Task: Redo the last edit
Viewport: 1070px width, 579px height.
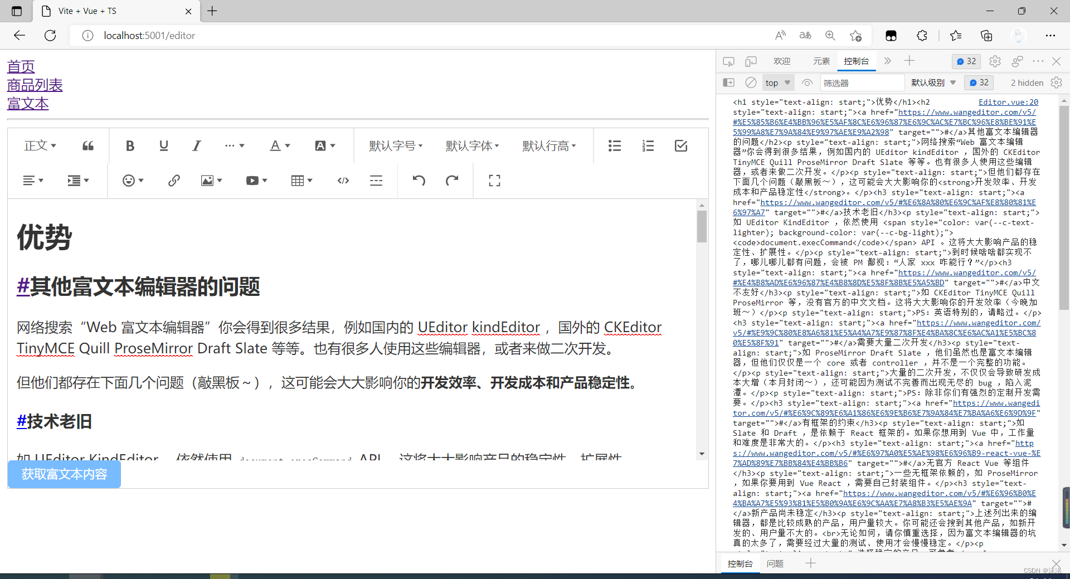Action: [452, 181]
